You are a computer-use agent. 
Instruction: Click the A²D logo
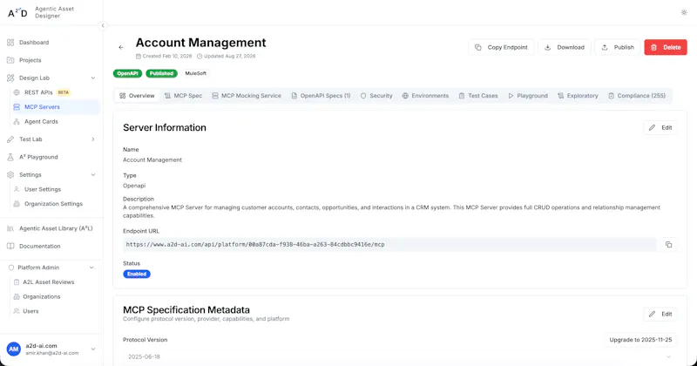click(17, 13)
